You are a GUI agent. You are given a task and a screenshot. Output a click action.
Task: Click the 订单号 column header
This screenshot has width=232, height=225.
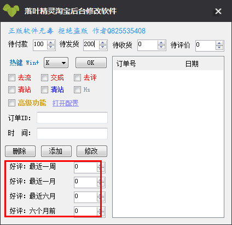tap(126, 64)
